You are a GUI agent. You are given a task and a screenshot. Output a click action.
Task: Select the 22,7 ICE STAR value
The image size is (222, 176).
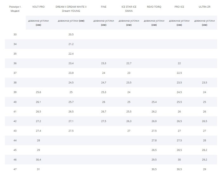129,63
